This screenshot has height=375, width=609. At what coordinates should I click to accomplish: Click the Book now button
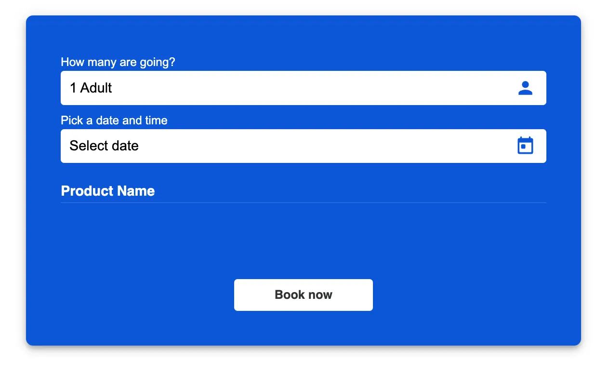[304, 295]
